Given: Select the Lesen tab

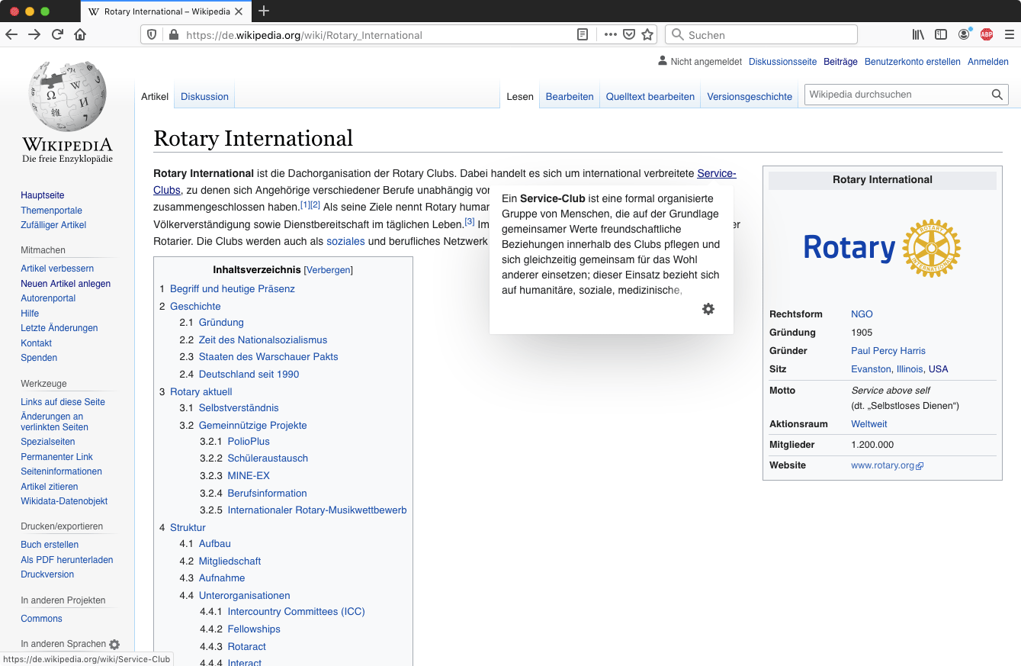Looking at the screenshot, I should 520,97.
